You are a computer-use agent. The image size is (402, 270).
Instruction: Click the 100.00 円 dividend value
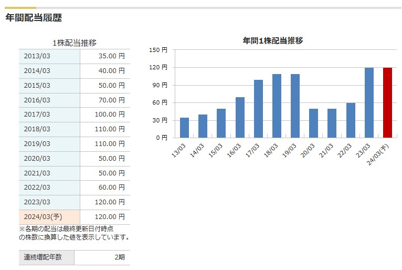(x=110, y=114)
